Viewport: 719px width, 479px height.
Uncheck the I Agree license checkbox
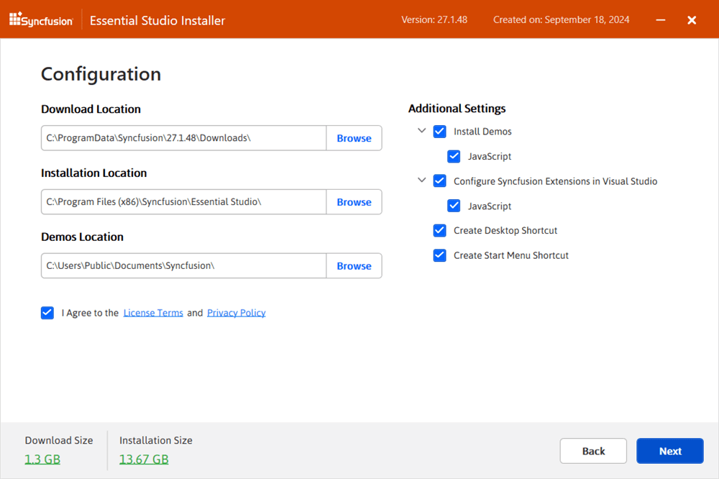47,313
